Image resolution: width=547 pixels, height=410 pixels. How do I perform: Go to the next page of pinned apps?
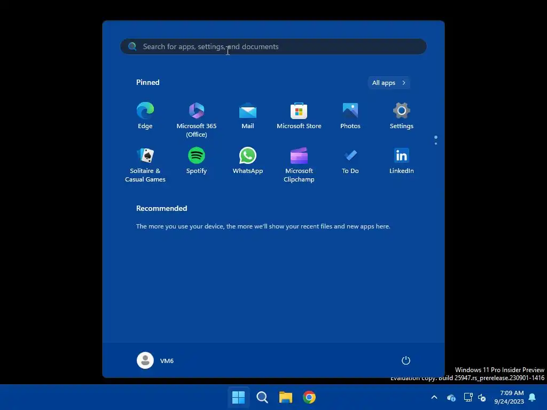(x=436, y=143)
